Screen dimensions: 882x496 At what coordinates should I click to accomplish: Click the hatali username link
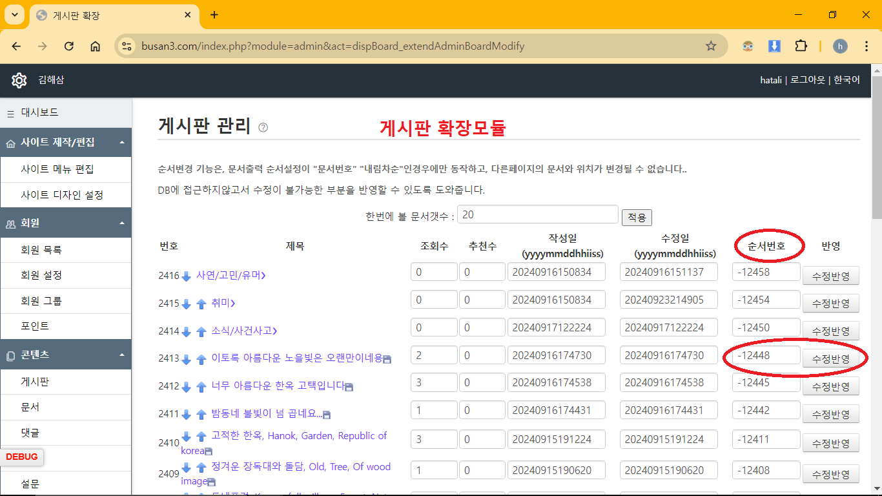(772, 80)
